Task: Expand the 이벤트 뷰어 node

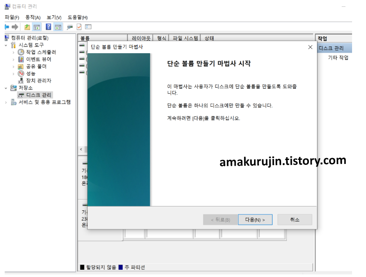Action: click(x=13, y=59)
